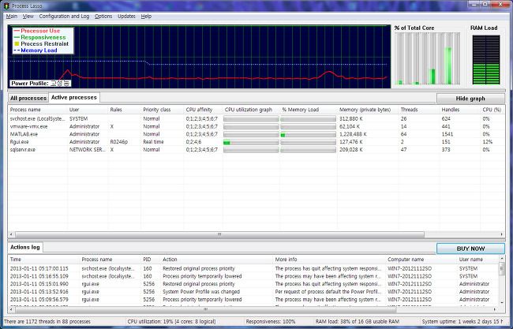513x329 pixels.
Task: Open the View menu
Action: (x=28, y=17)
